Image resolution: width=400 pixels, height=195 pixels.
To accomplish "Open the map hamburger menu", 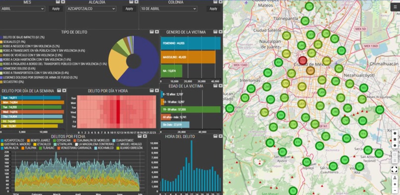I will (x=395, y=7).
